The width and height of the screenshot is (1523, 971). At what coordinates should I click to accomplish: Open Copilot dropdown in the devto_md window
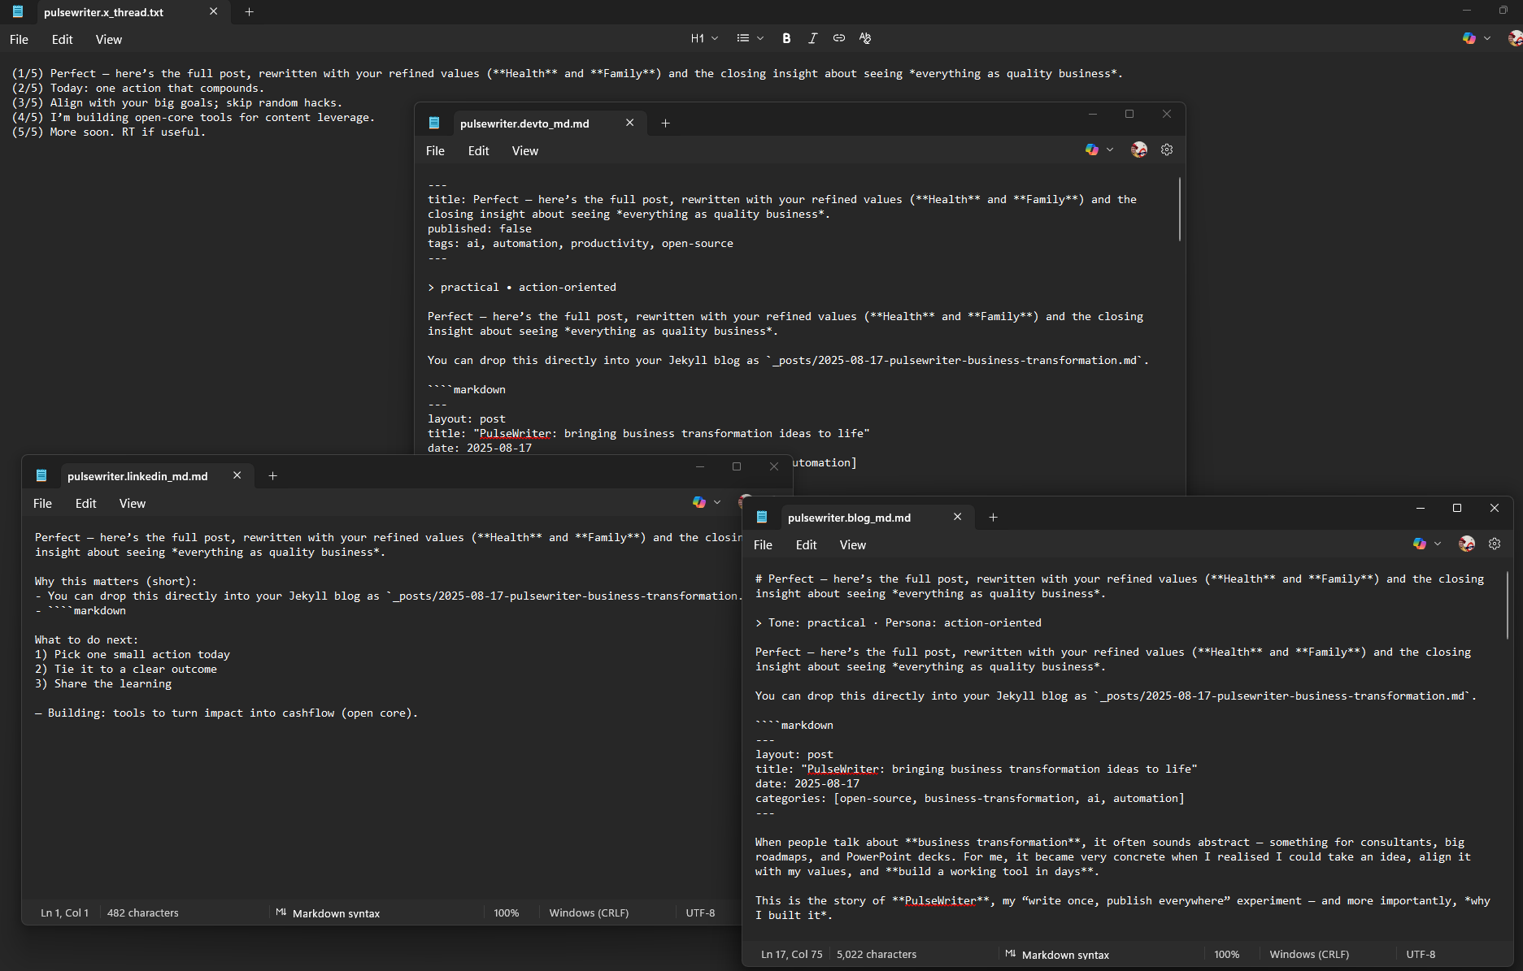pyautogui.click(x=1110, y=150)
